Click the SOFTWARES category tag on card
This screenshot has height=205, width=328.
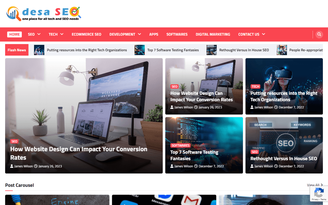(180, 145)
